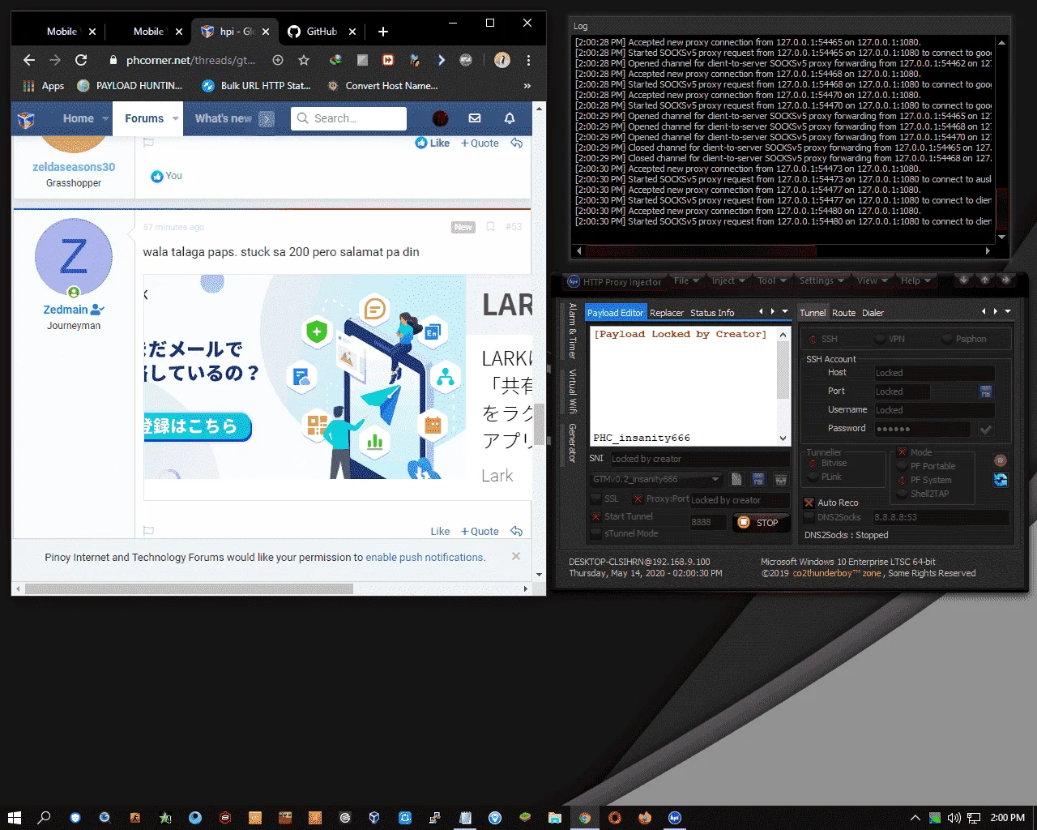This screenshot has height=830, width=1037.
Task: Switch to the Route tab
Action: tap(843, 313)
